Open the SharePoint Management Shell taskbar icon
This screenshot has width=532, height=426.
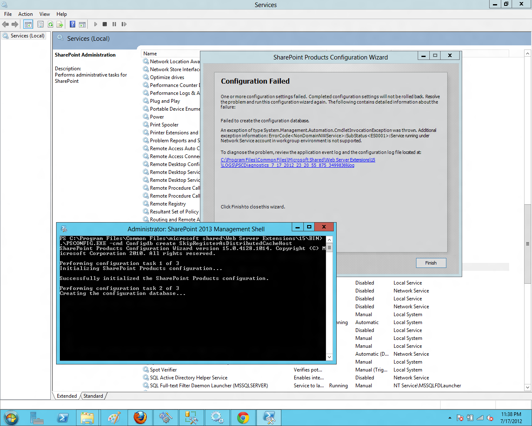tap(269, 418)
